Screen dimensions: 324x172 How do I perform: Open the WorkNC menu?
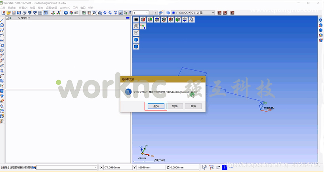(65, 7)
